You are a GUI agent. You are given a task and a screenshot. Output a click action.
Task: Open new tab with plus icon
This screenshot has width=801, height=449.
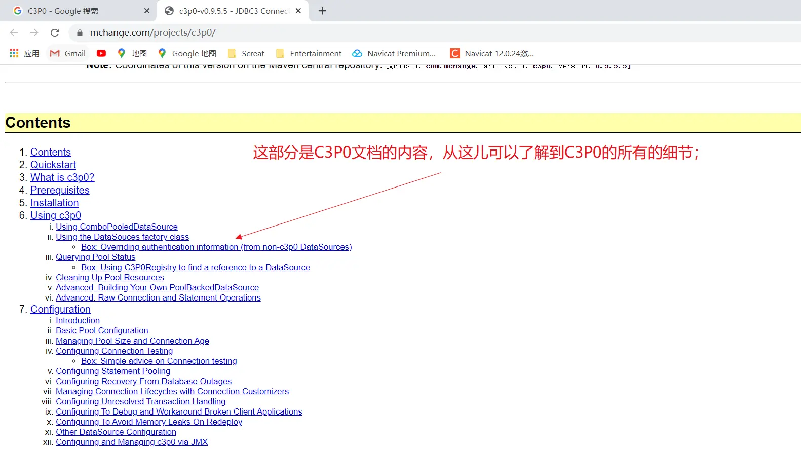pyautogui.click(x=322, y=11)
